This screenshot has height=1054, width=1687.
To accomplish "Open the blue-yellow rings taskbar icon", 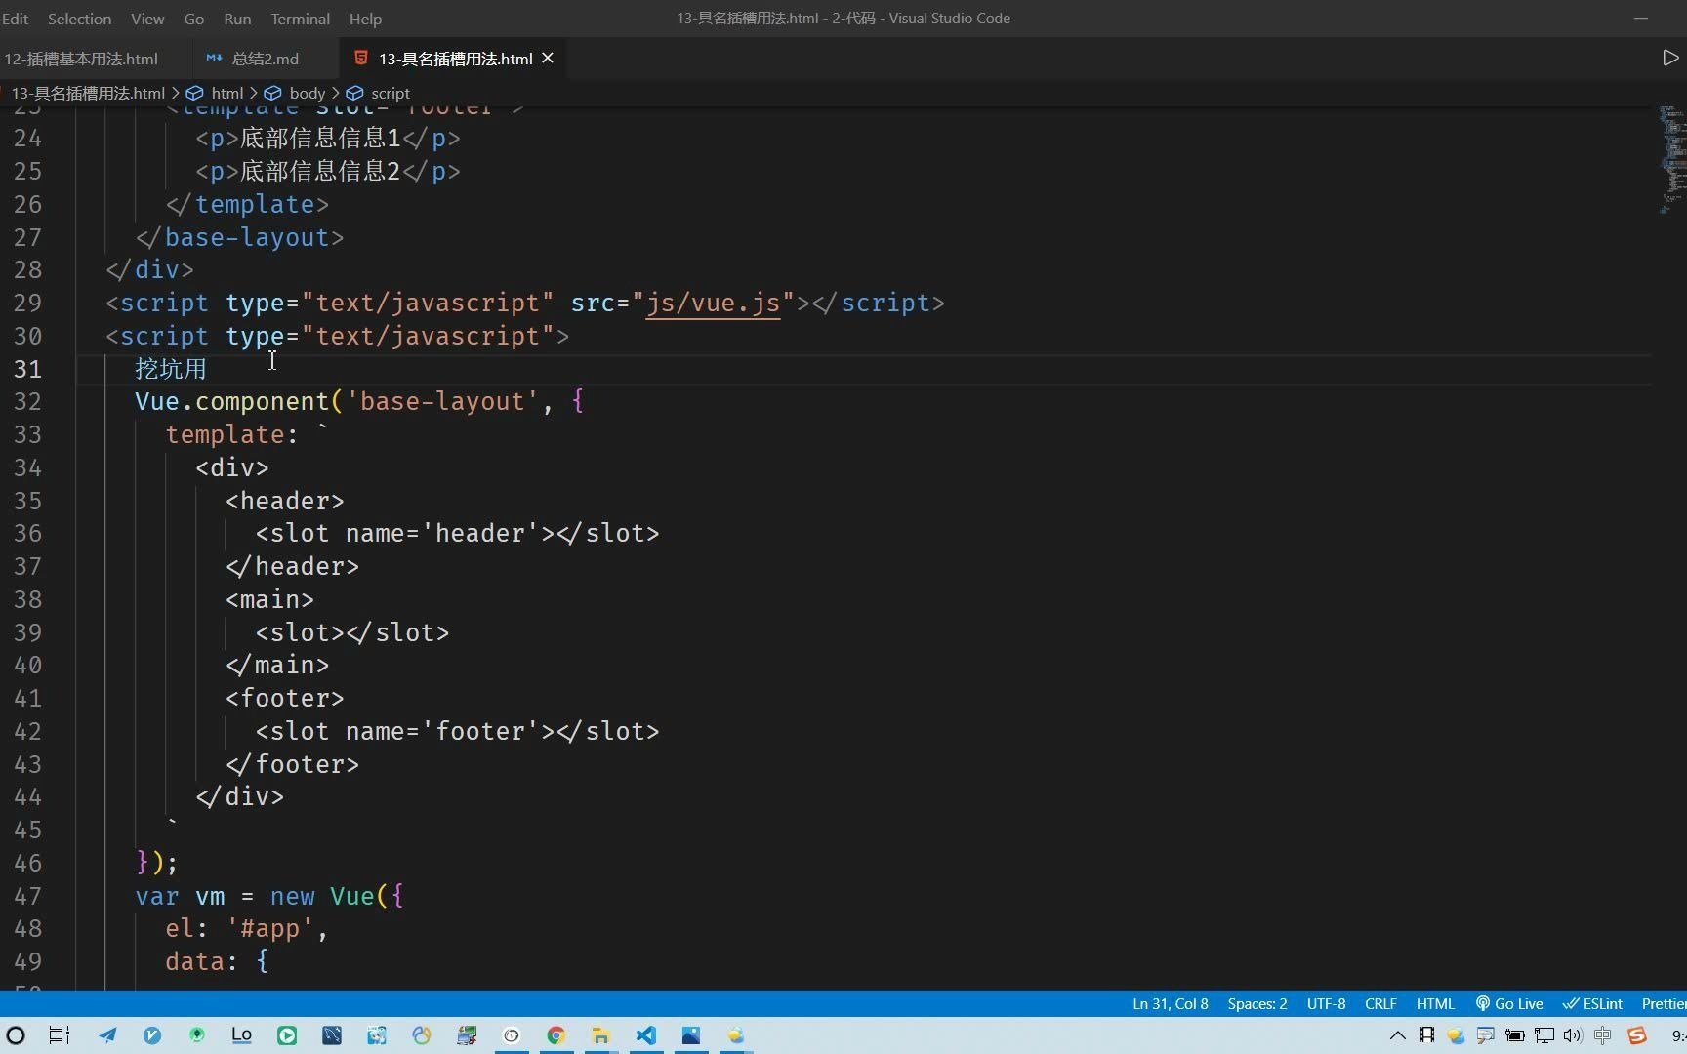I will click(422, 1035).
